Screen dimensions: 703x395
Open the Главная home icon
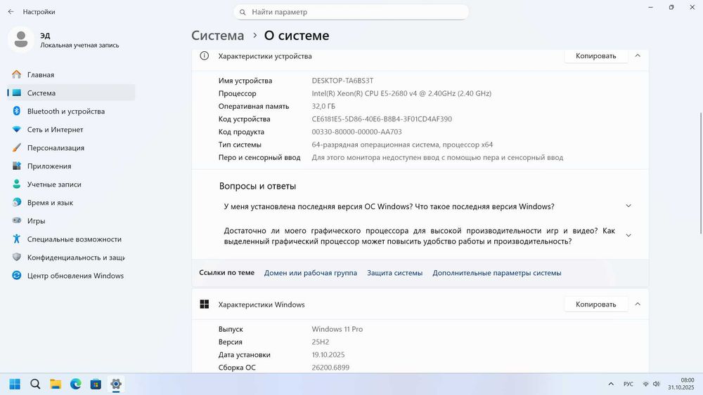click(17, 74)
